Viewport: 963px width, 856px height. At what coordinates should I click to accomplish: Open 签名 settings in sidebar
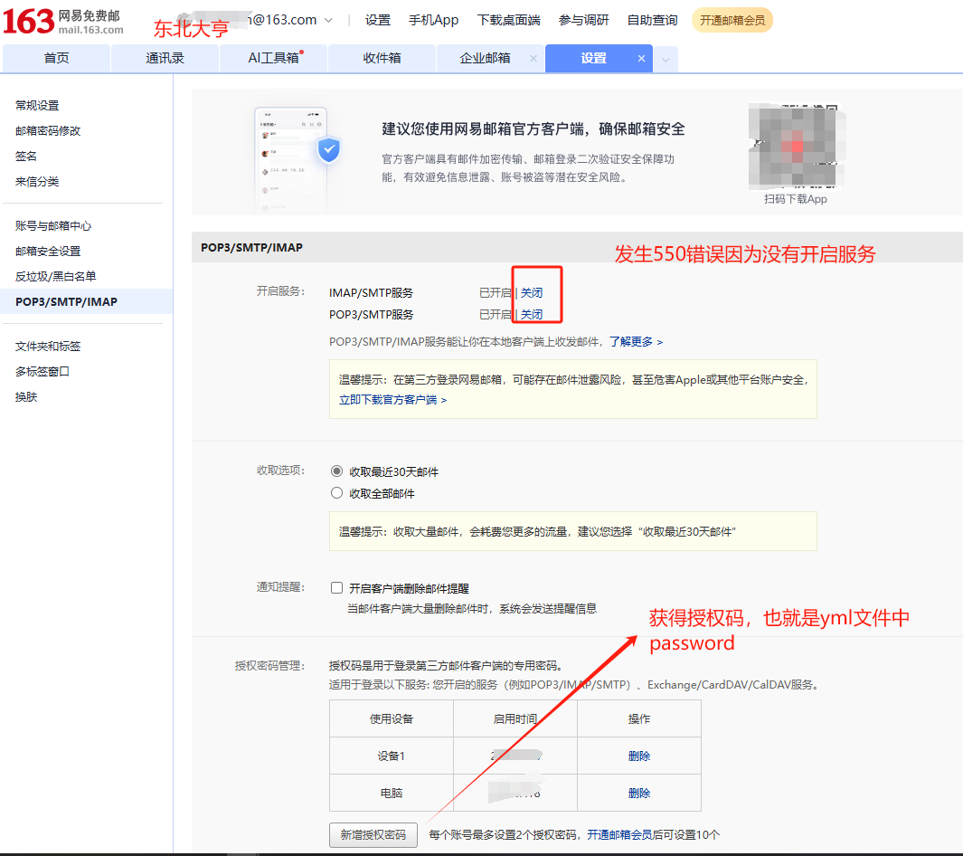tap(26, 156)
